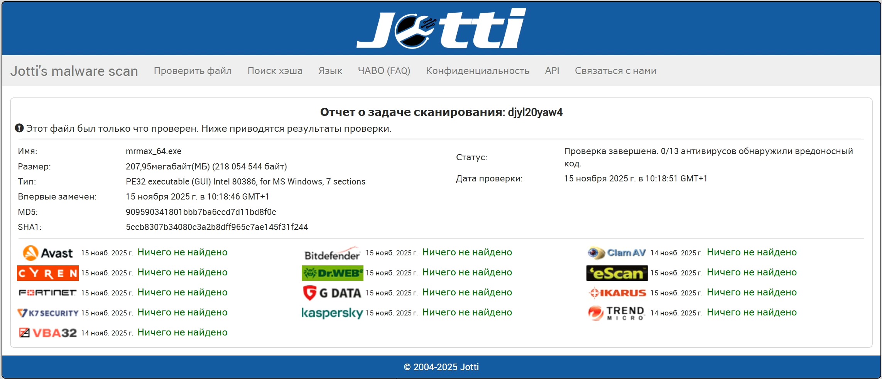Image resolution: width=882 pixels, height=379 pixels.
Task: Expand the Язык language menu
Action: pos(330,71)
